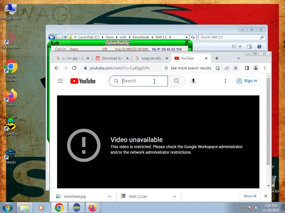Share this page from address bar
This screenshot has height=213, width=285.
click(227, 68)
